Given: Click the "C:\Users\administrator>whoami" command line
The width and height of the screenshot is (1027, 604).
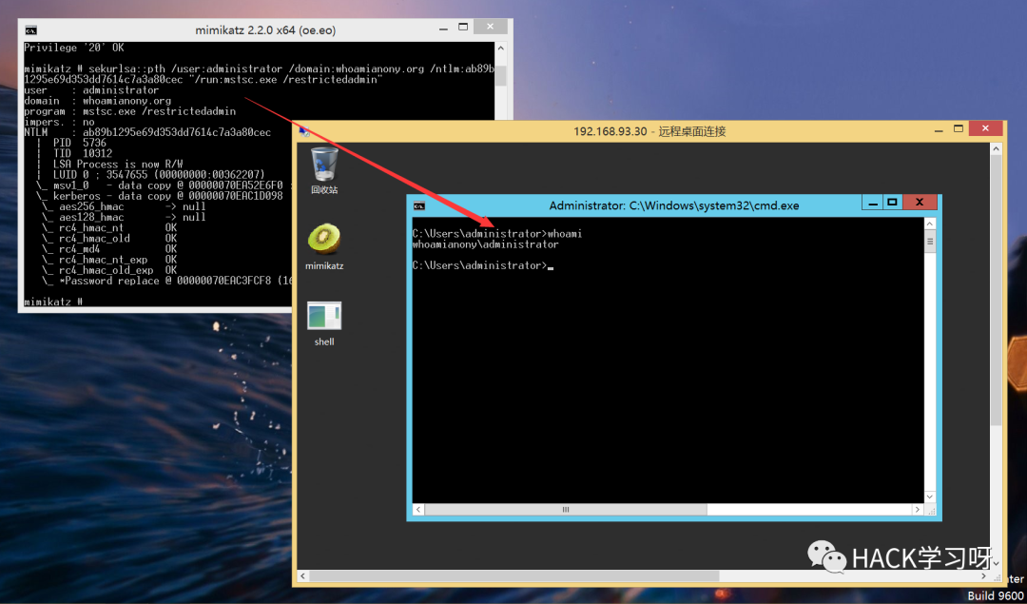Looking at the screenshot, I should 497,234.
